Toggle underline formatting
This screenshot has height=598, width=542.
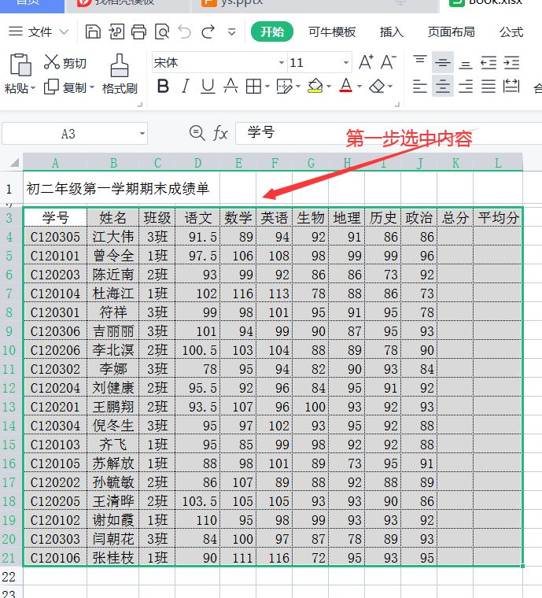pos(208,87)
